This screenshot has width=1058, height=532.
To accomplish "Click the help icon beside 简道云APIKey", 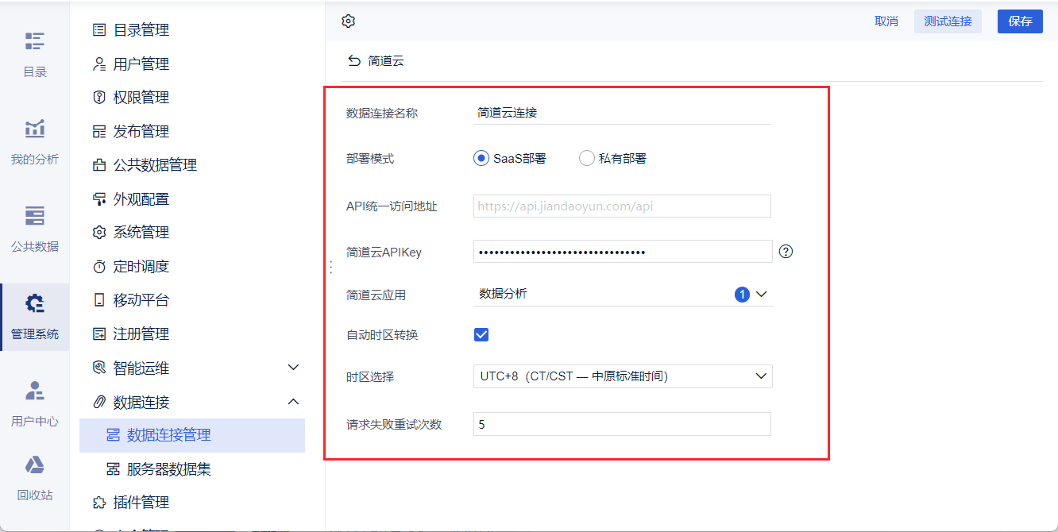I will tap(786, 252).
